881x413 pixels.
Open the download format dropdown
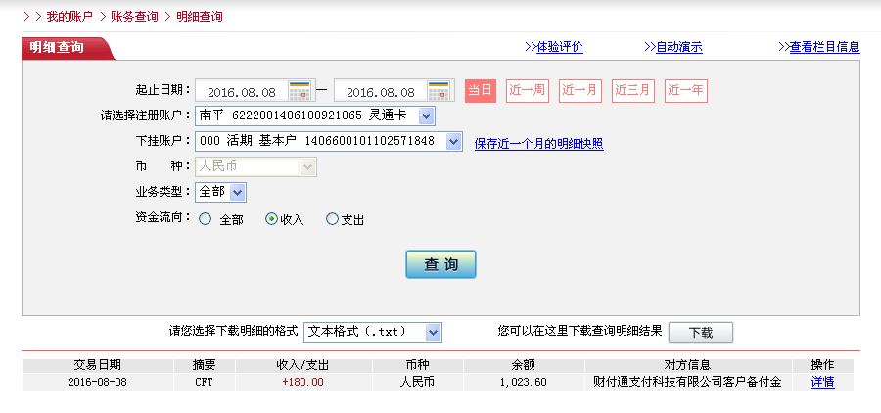point(433,332)
